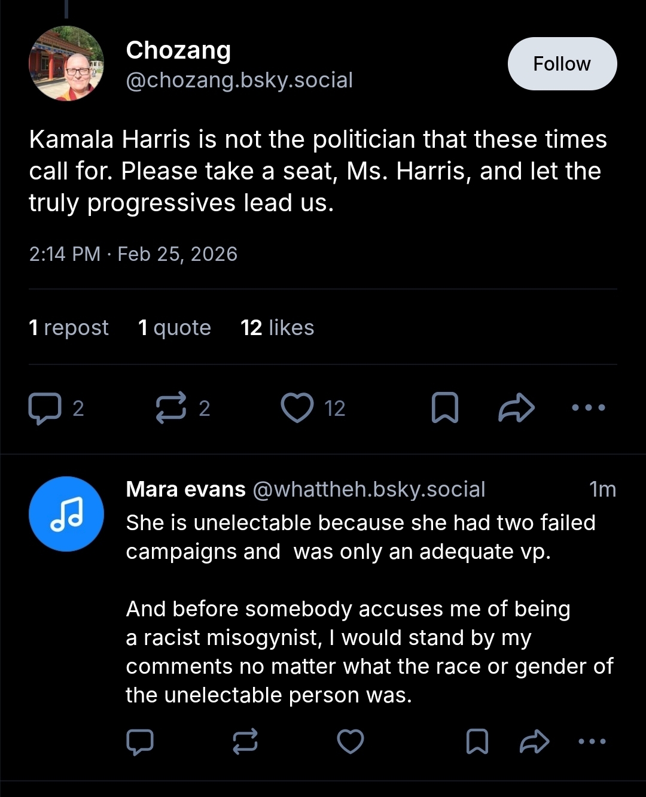This screenshot has width=646, height=797.
Task: Reply to Mara evans' comment
Action: coord(140,742)
